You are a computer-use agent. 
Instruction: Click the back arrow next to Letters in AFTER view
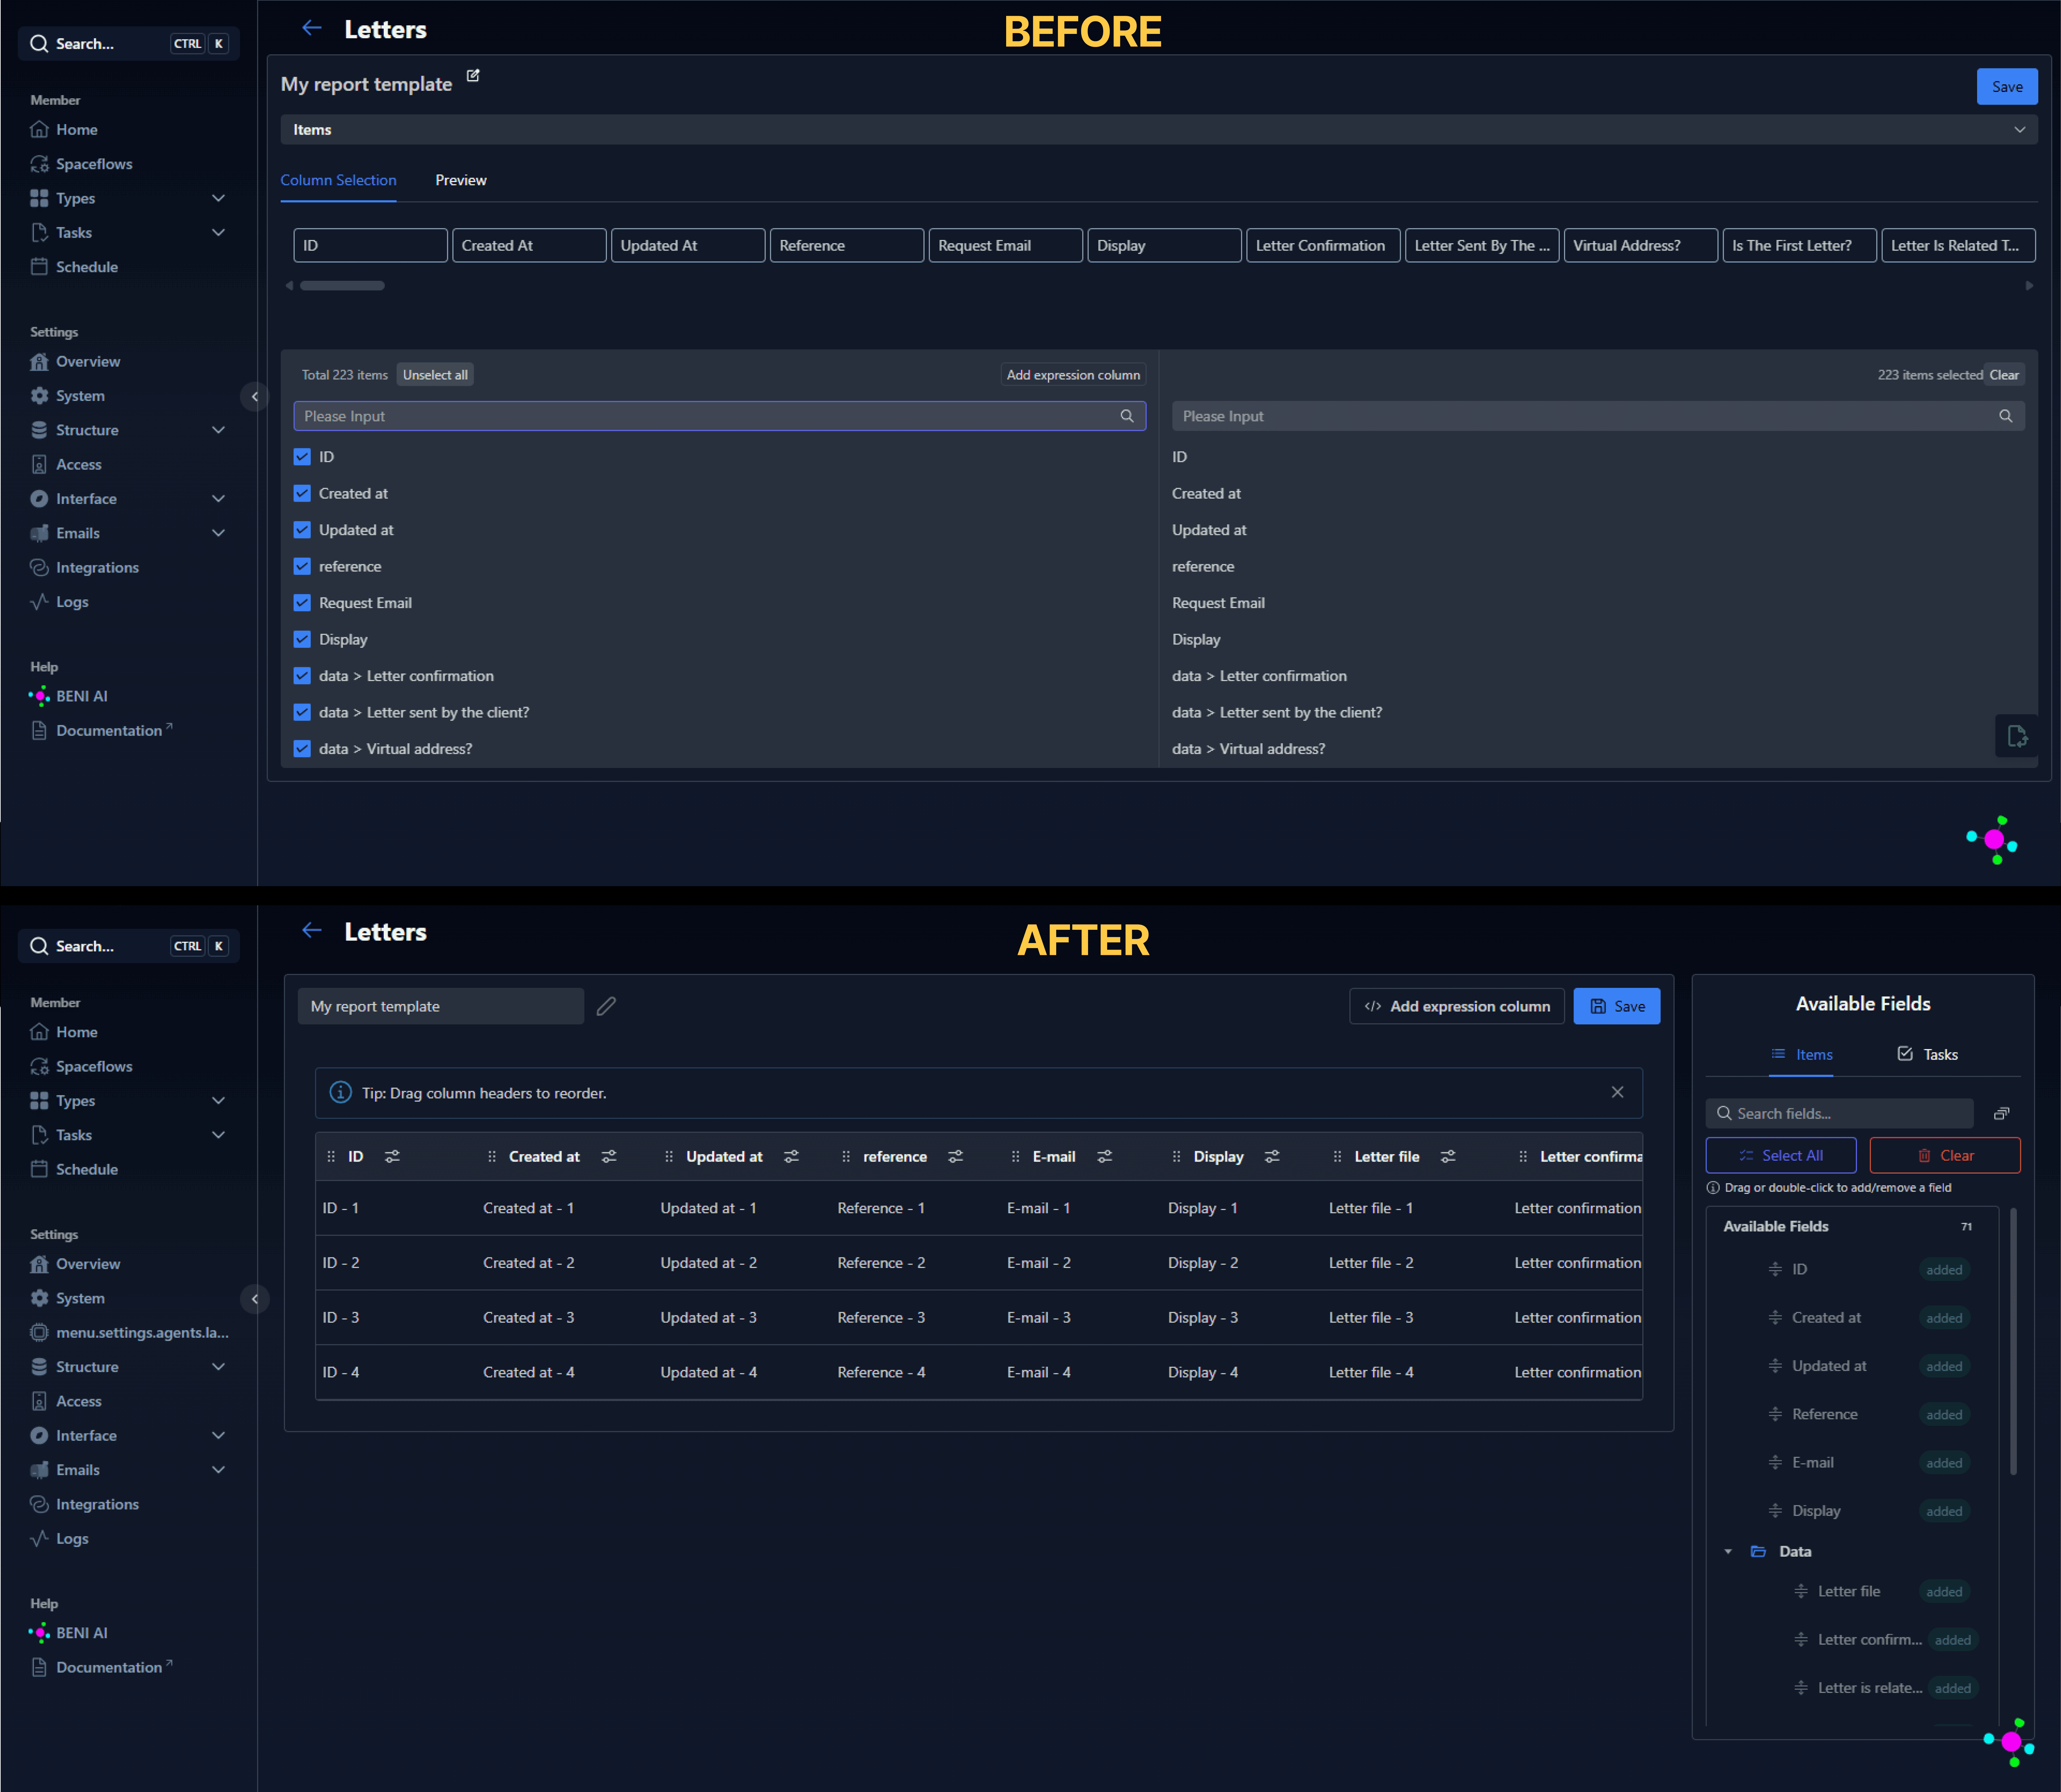(x=312, y=930)
